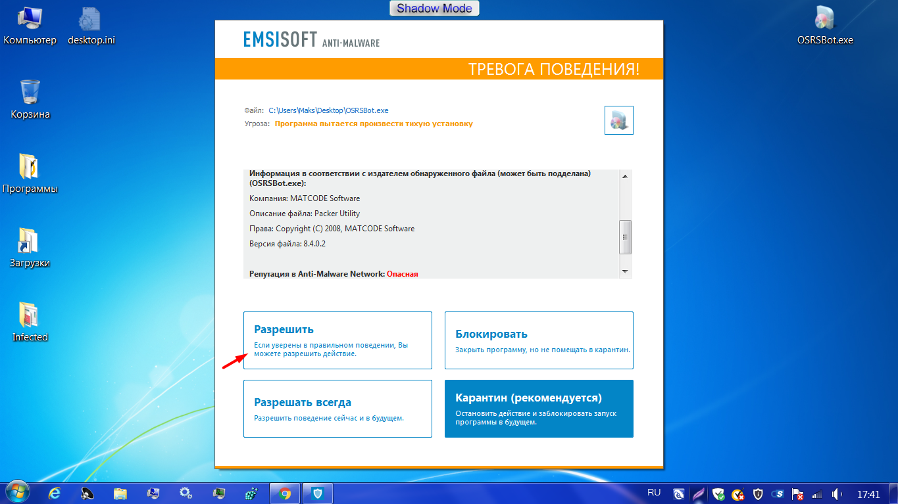The image size is (898, 504).
Task: Open Windows Explorer from the taskbar
Action: coord(120,493)
